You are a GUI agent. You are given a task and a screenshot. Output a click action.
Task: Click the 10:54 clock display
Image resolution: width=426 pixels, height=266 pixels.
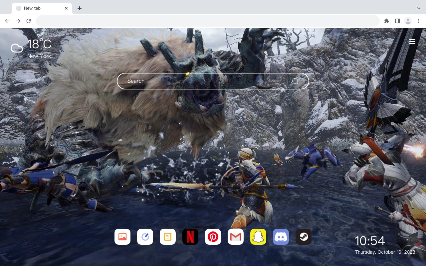370,241
